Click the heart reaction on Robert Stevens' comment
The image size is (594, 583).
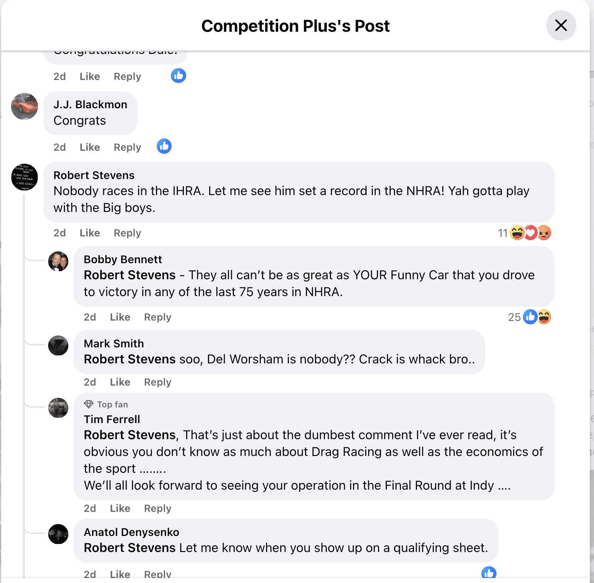coord(531,233)
